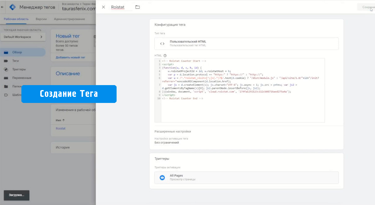Image resolution: width=375 pixels, height=205 pixels.
Task: Click the Новый тег card title
Action: pos(68,36)
